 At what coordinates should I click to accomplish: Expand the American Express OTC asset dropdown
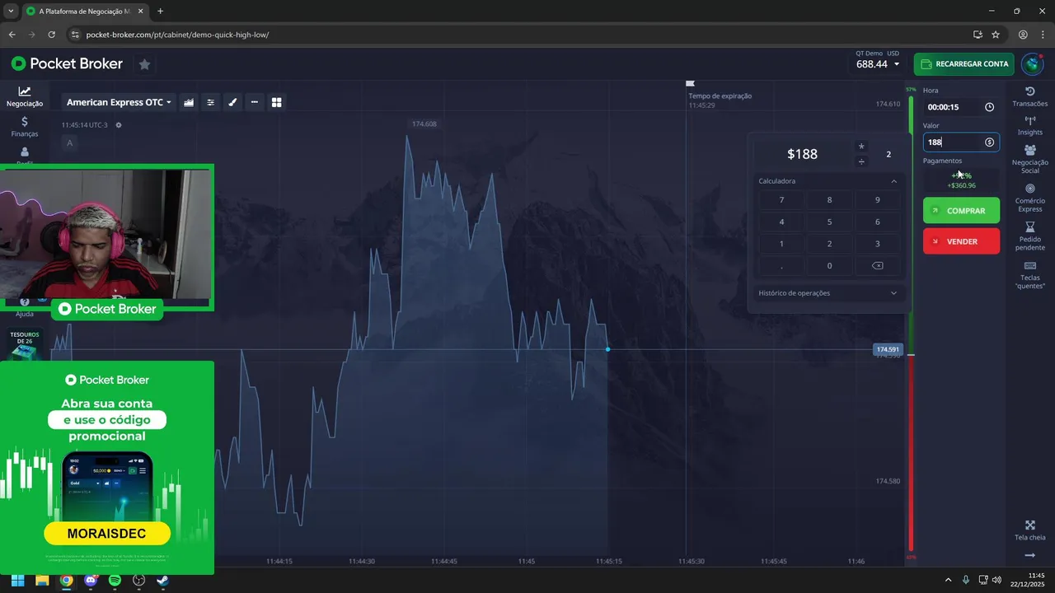tap(119, 102)
